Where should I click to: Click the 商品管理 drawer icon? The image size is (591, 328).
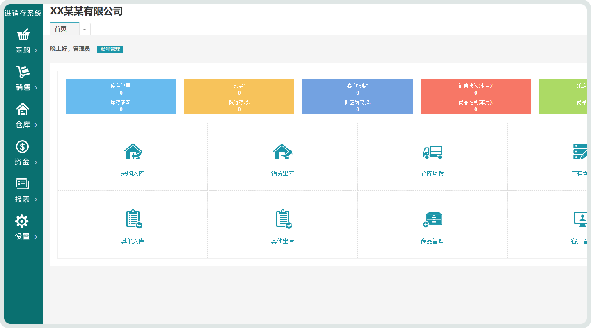pyautogui.click(x=432, y=219)
